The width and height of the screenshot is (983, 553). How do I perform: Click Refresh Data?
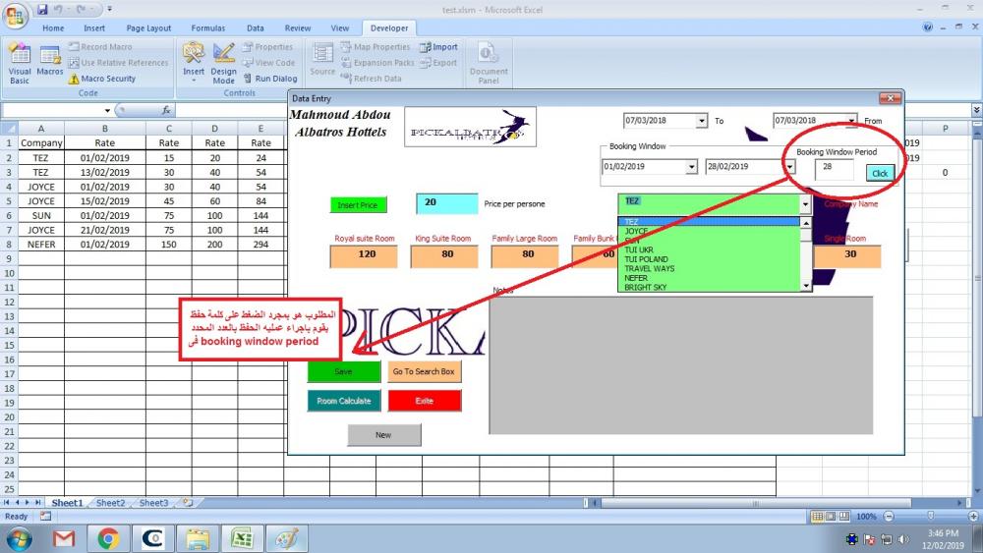tap(372, 79)
